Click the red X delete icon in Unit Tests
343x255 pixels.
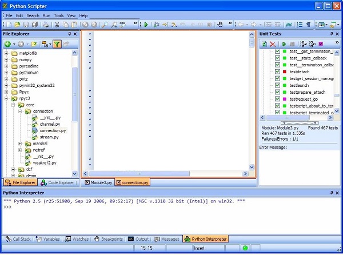[273, 44]
